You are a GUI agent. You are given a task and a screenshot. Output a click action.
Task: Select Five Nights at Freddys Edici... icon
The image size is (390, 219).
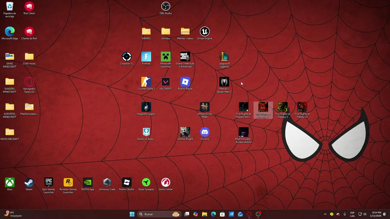(x=243, y=111)
